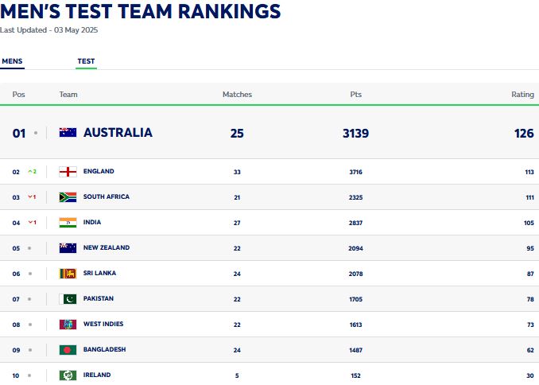This screenshot has height=385, width=539.
Task: Click the Bangladesh flag icon
Action: (x=68, y=350)
